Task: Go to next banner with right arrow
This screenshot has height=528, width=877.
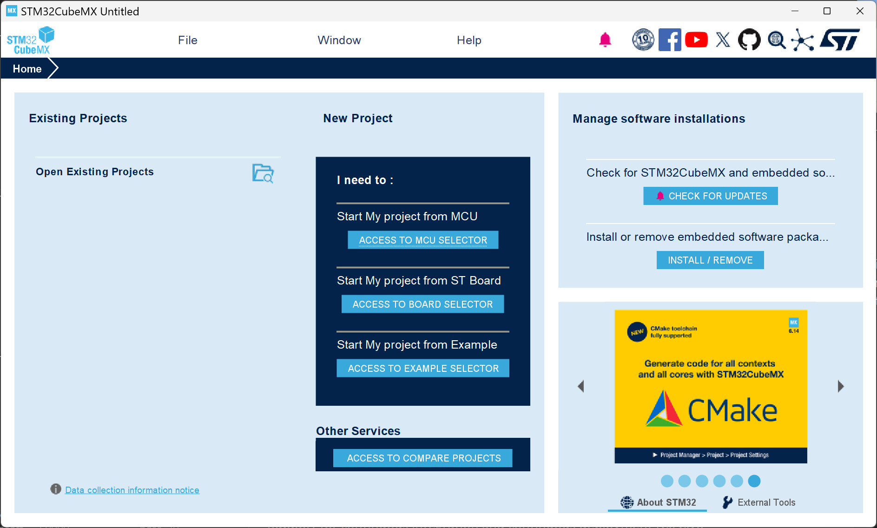Action: click(840, 386)
